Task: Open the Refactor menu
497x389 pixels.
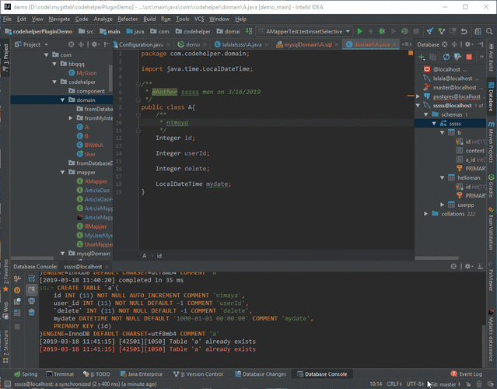Action: [x=128, y=19]
